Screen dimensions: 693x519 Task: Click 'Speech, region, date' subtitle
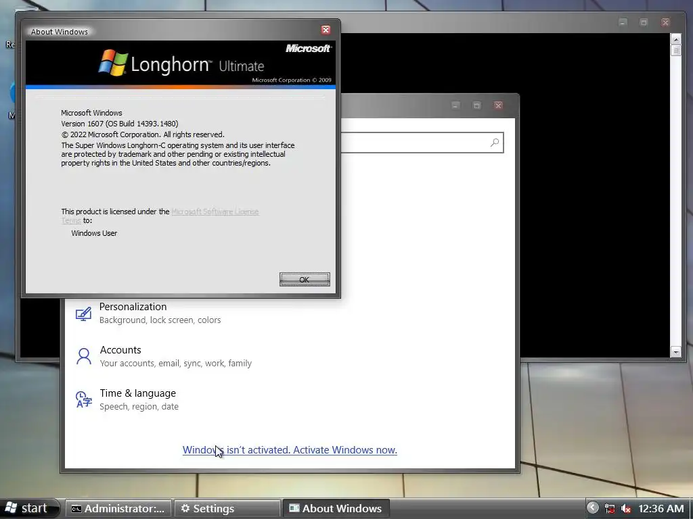139,406
